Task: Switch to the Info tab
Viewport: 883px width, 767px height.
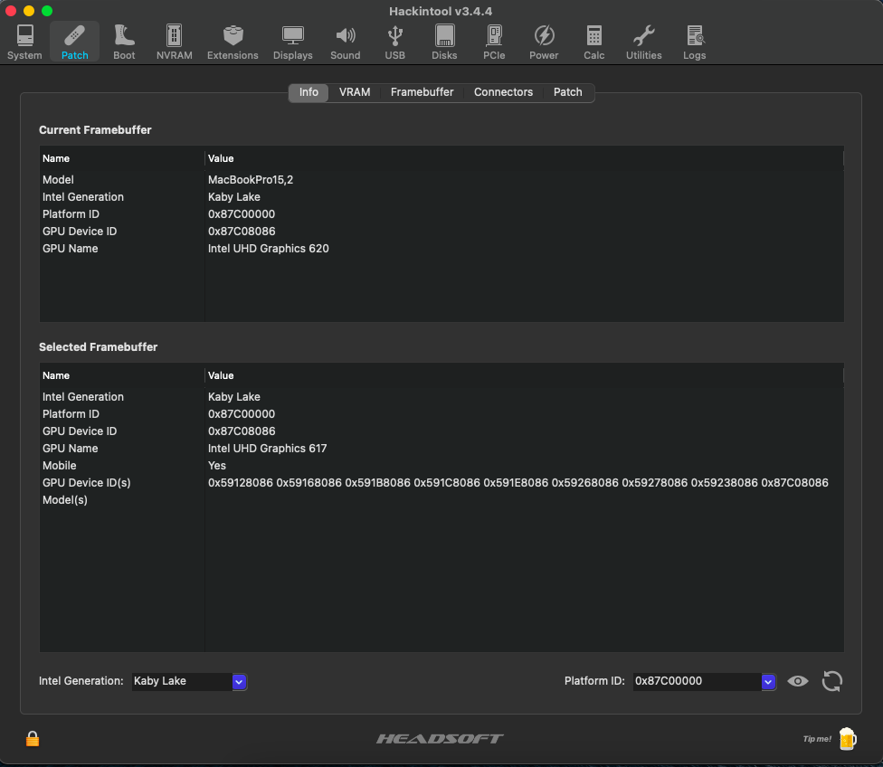Action: (309, 91)
